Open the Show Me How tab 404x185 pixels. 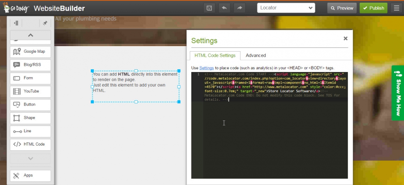point(398,93)
